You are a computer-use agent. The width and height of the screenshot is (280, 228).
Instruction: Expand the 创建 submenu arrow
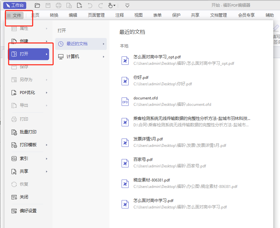[47, 41]
